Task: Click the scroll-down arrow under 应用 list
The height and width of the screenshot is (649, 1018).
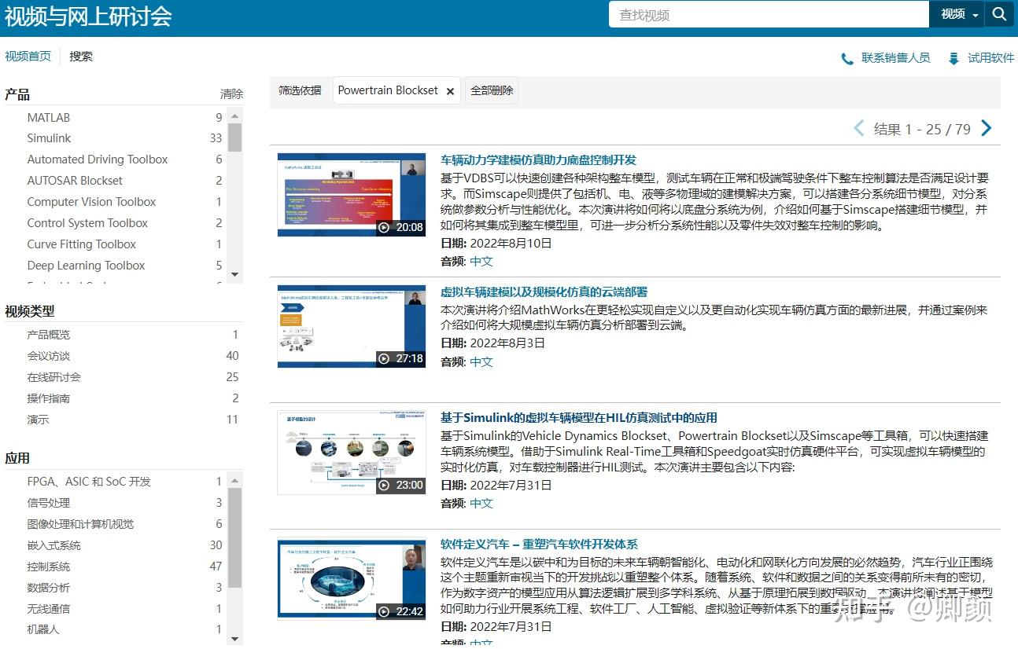Action: click(x=234, y=639)
